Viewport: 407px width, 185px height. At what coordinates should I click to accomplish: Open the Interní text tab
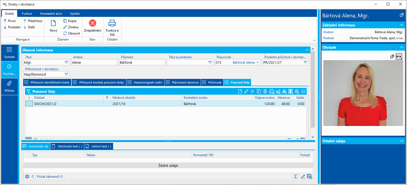pos(99,146)
